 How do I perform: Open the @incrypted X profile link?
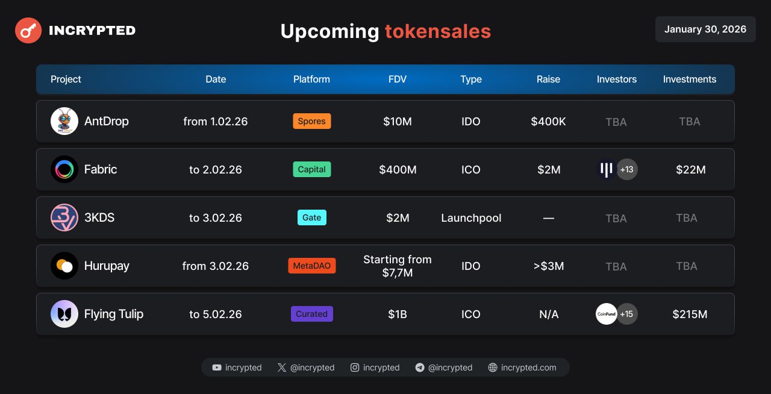(306, 367)
